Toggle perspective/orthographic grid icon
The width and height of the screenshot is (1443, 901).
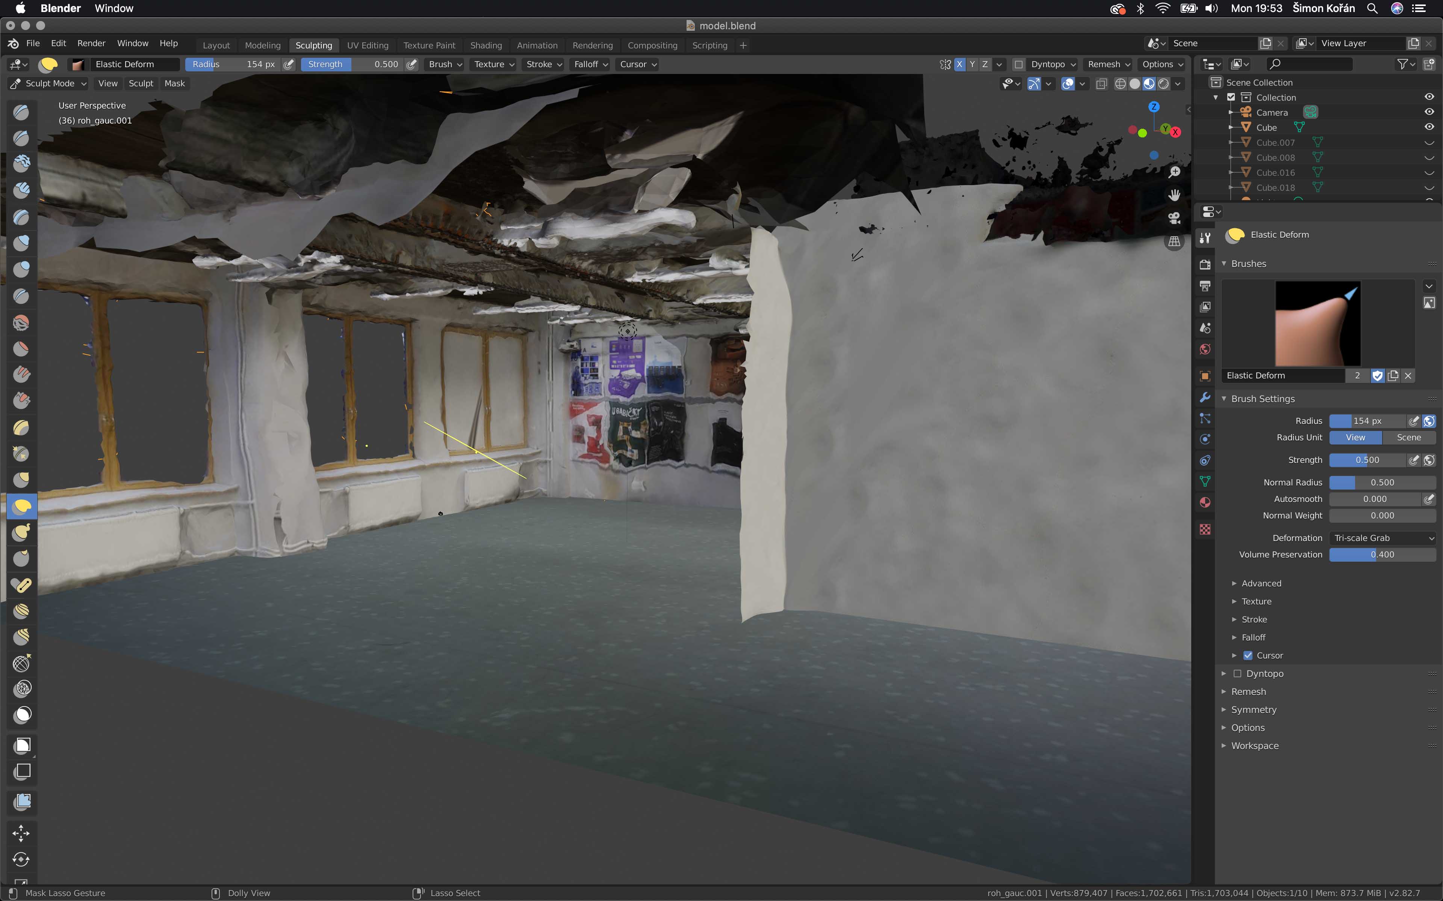point(1174,241)
